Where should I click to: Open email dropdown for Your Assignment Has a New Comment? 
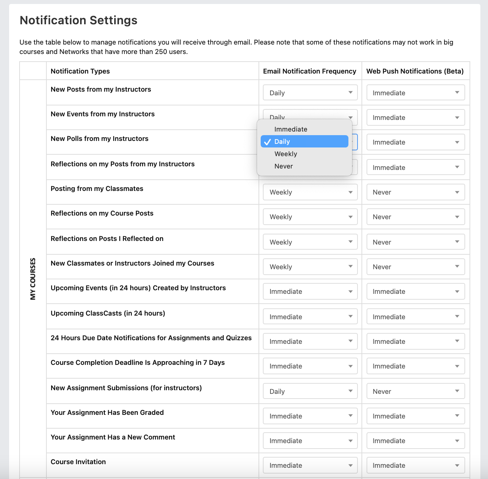click(x=310, y=441)
